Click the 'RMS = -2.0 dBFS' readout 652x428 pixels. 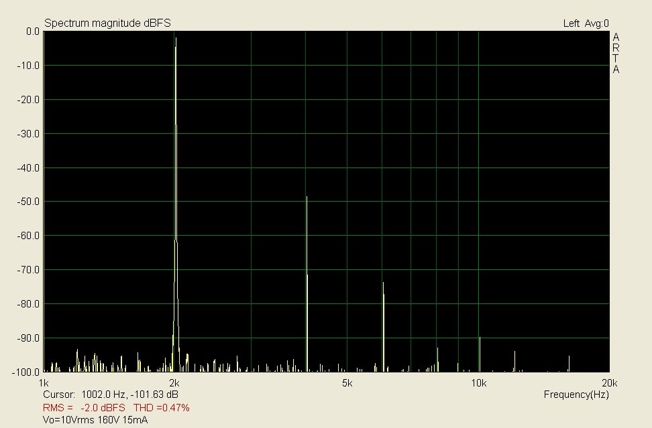point(84,408)
